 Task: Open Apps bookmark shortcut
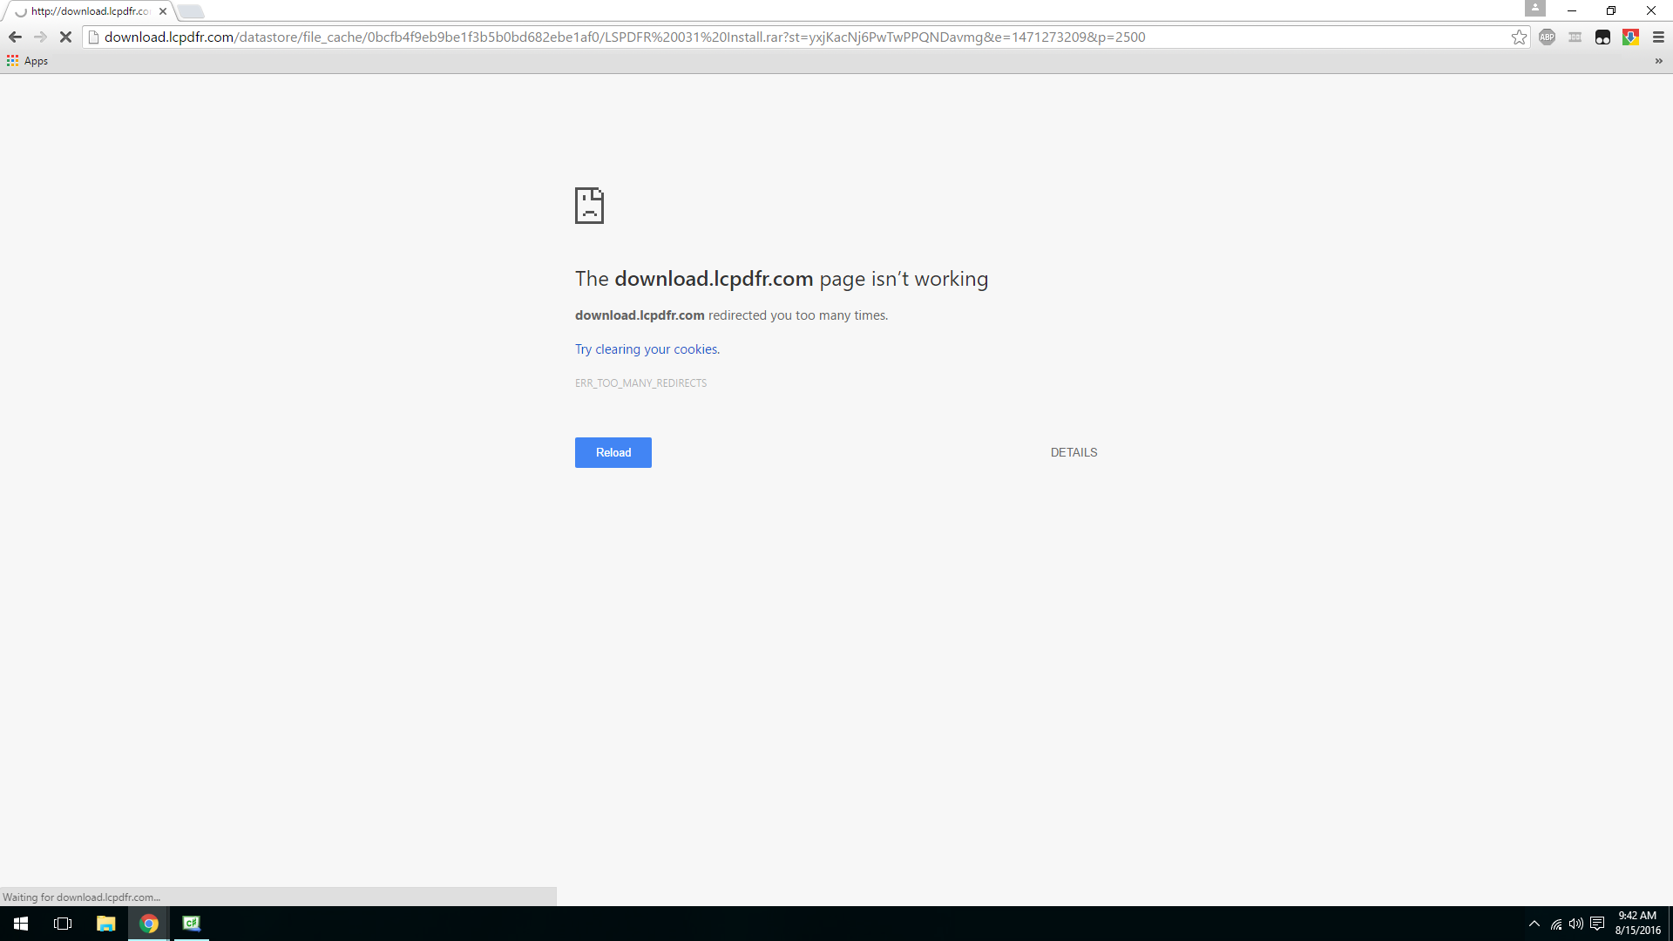point(28,61)
